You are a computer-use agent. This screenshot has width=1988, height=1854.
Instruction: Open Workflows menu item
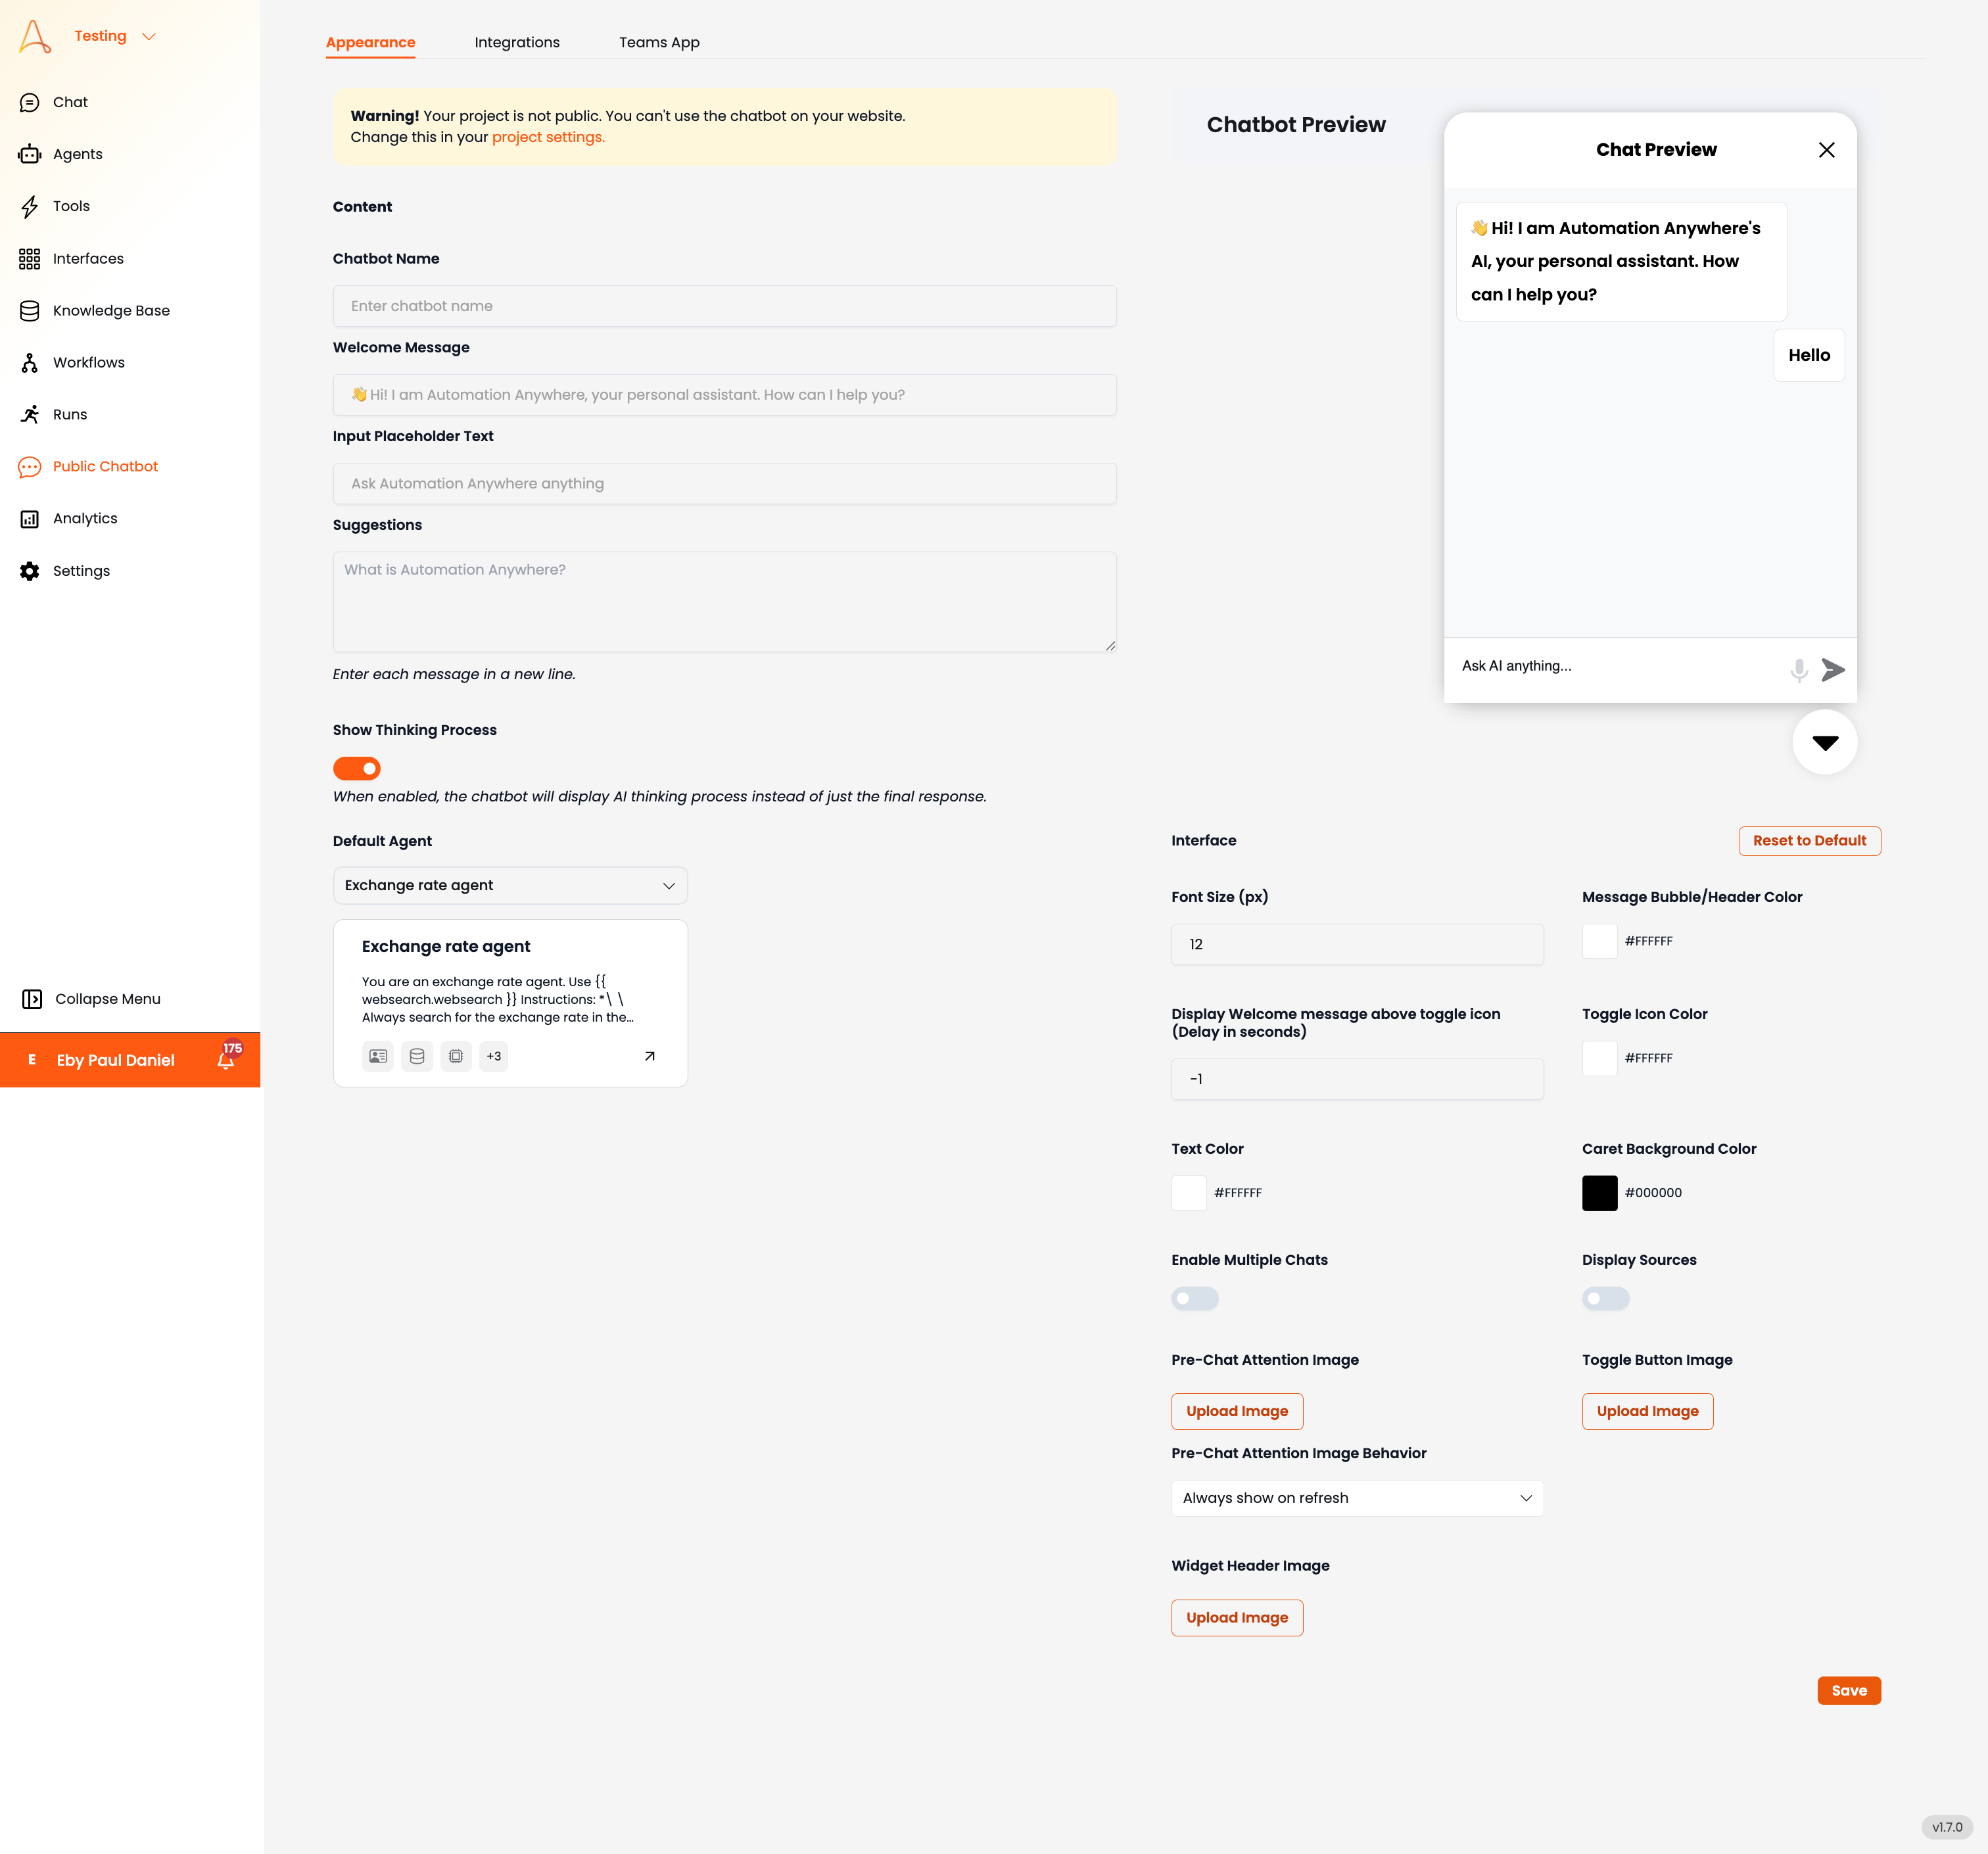[x=88, y=362]
